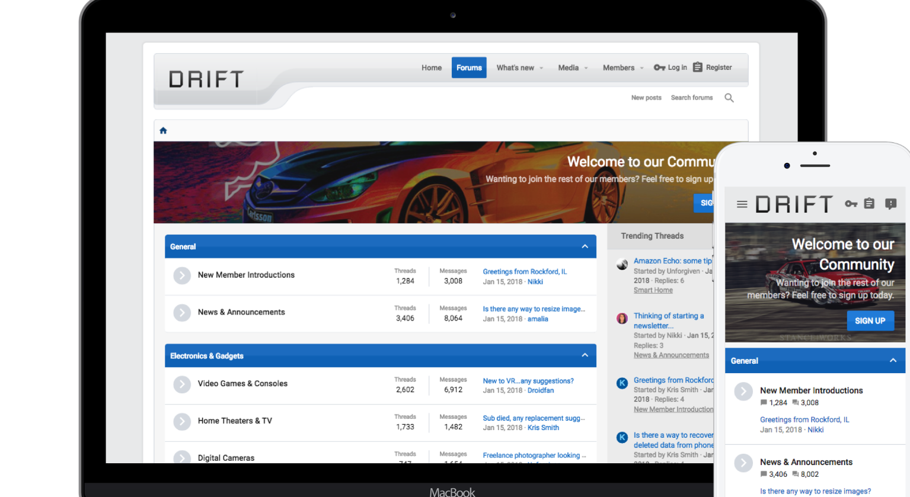Viewport: 910px width, 497px height.
Task: Click the New posts link
Action: click(646, 98)
